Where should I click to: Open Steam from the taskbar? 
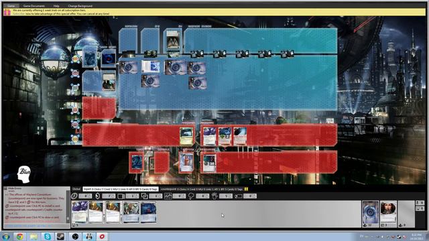pyautogui.click(x=60, y=236)
